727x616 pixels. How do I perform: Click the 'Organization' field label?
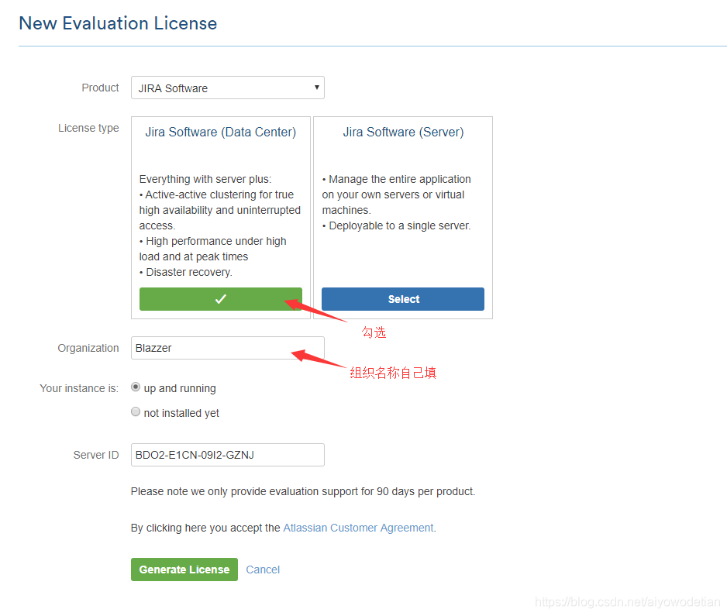point(88,348)
